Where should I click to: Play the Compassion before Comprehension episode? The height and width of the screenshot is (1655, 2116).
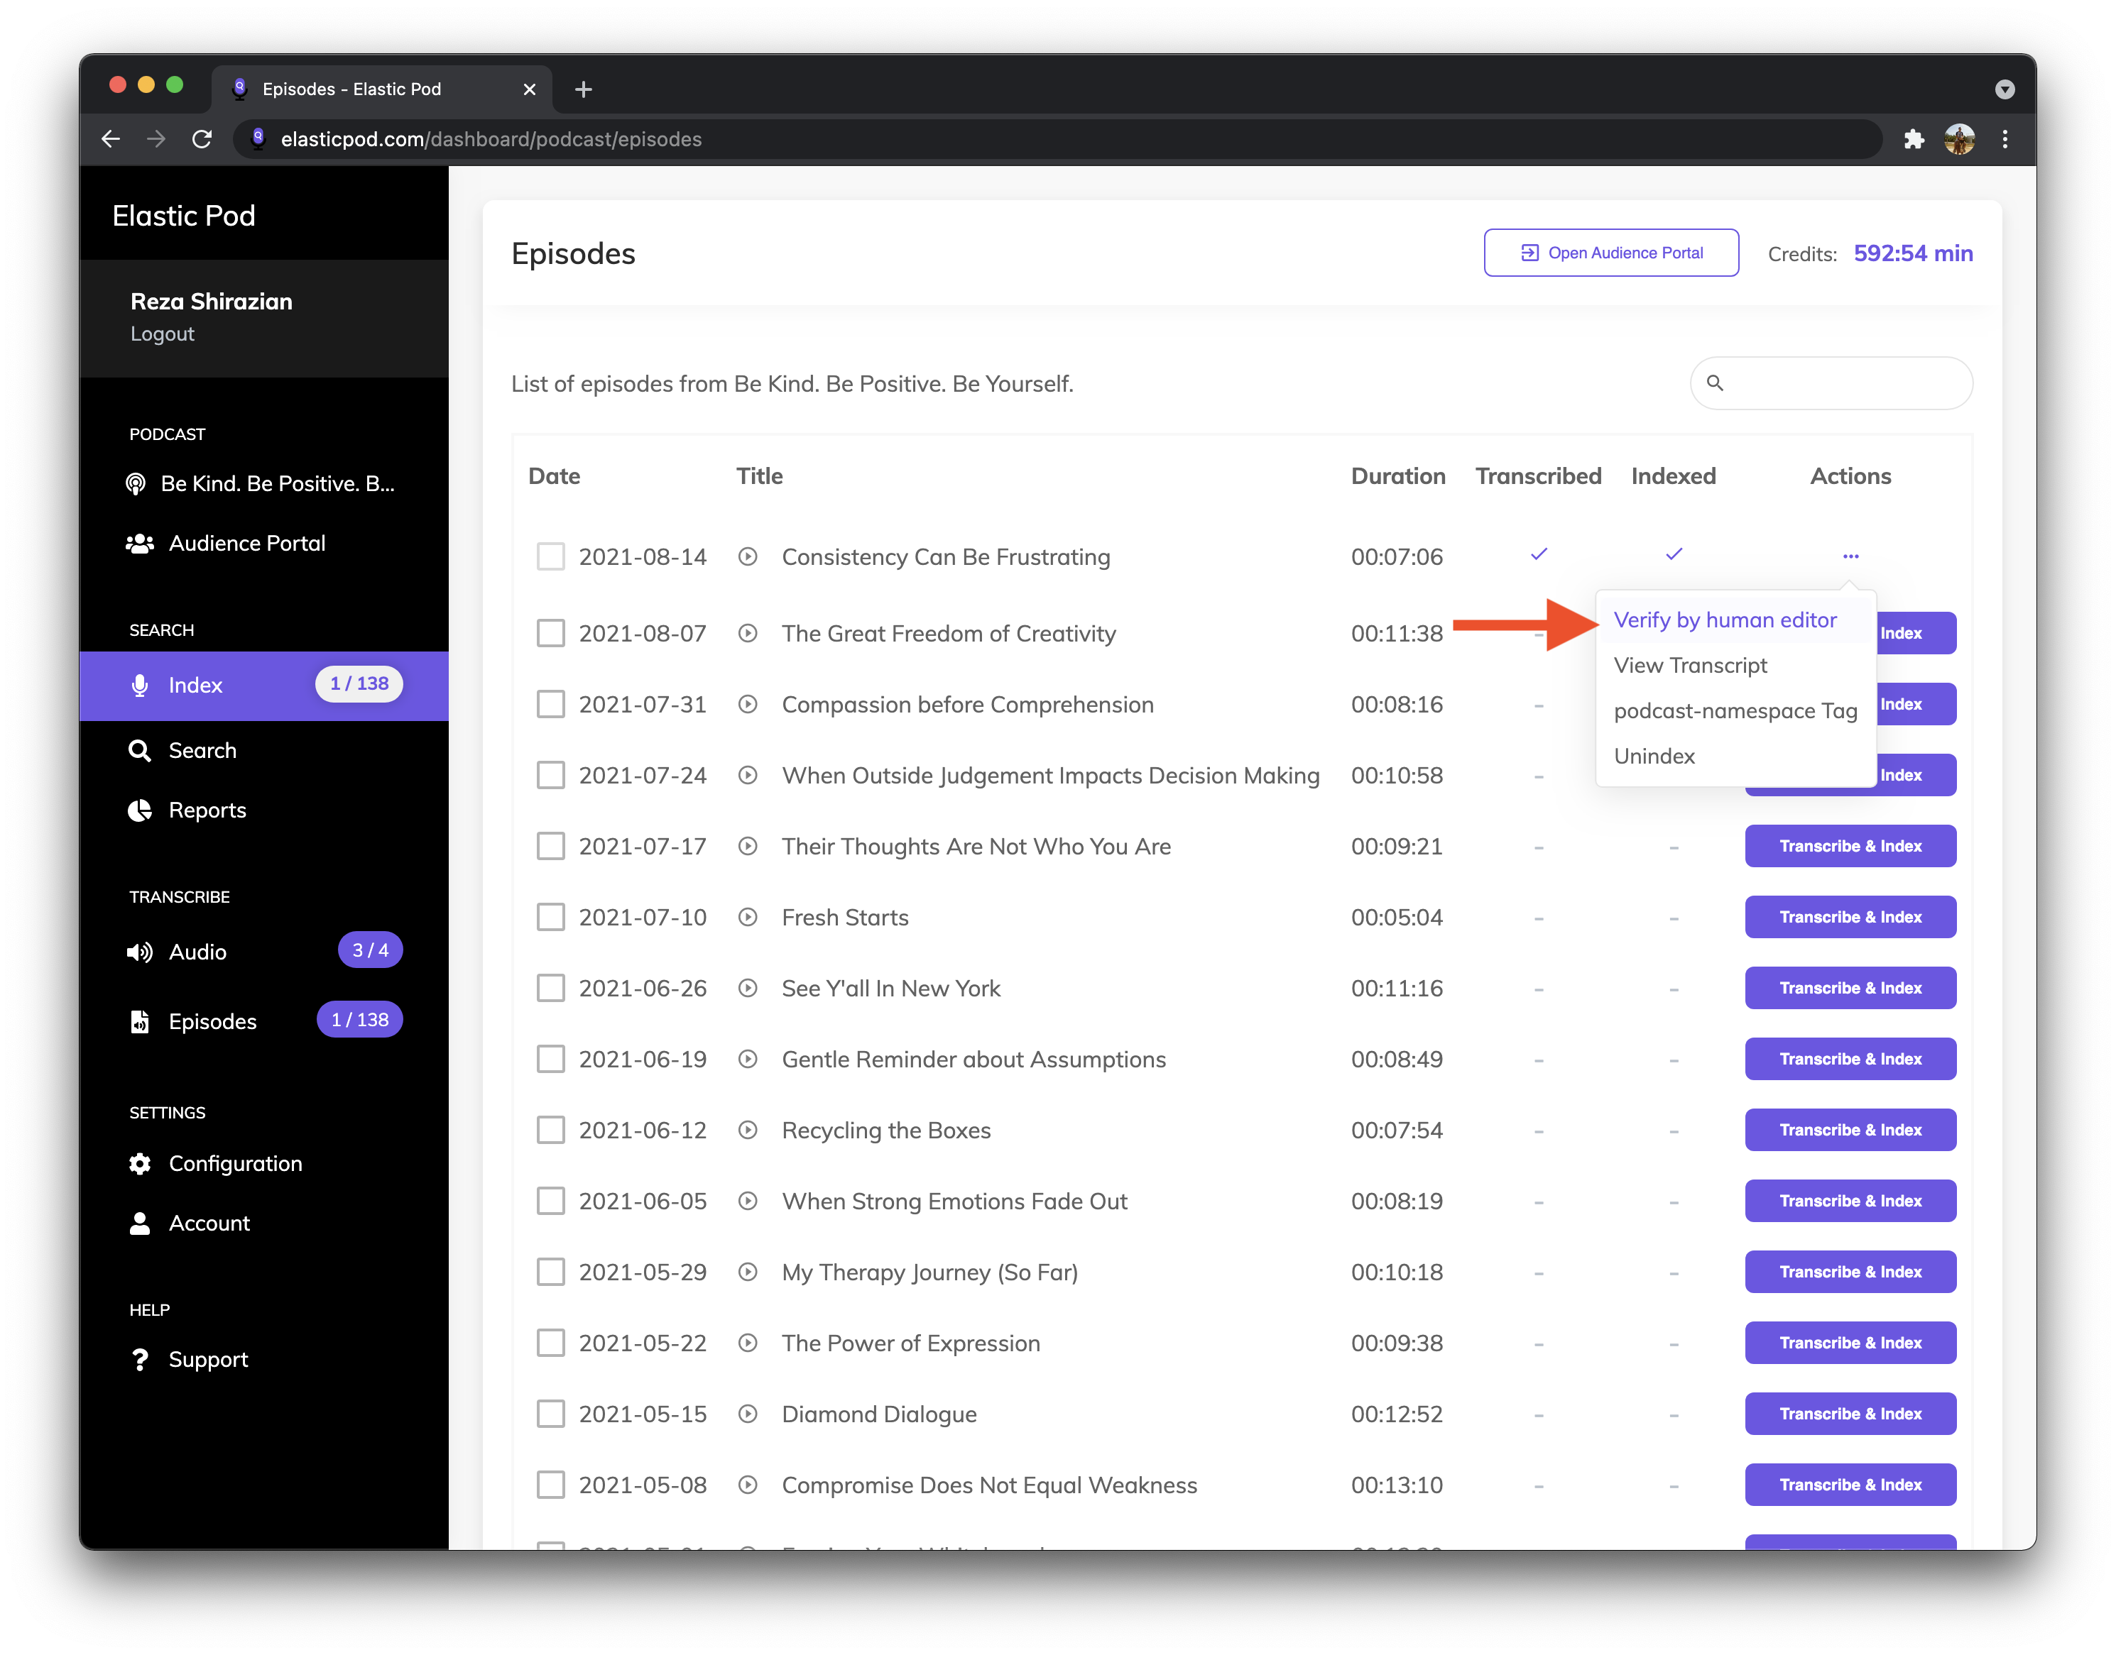tap(747, 705)
